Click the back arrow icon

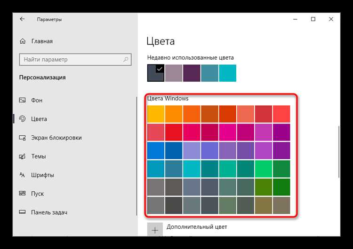tap(22, 19)
